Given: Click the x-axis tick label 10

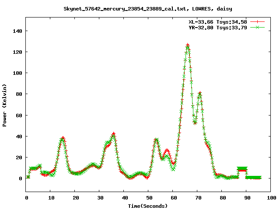Looking at the screenshot, I should pos(52,198).
